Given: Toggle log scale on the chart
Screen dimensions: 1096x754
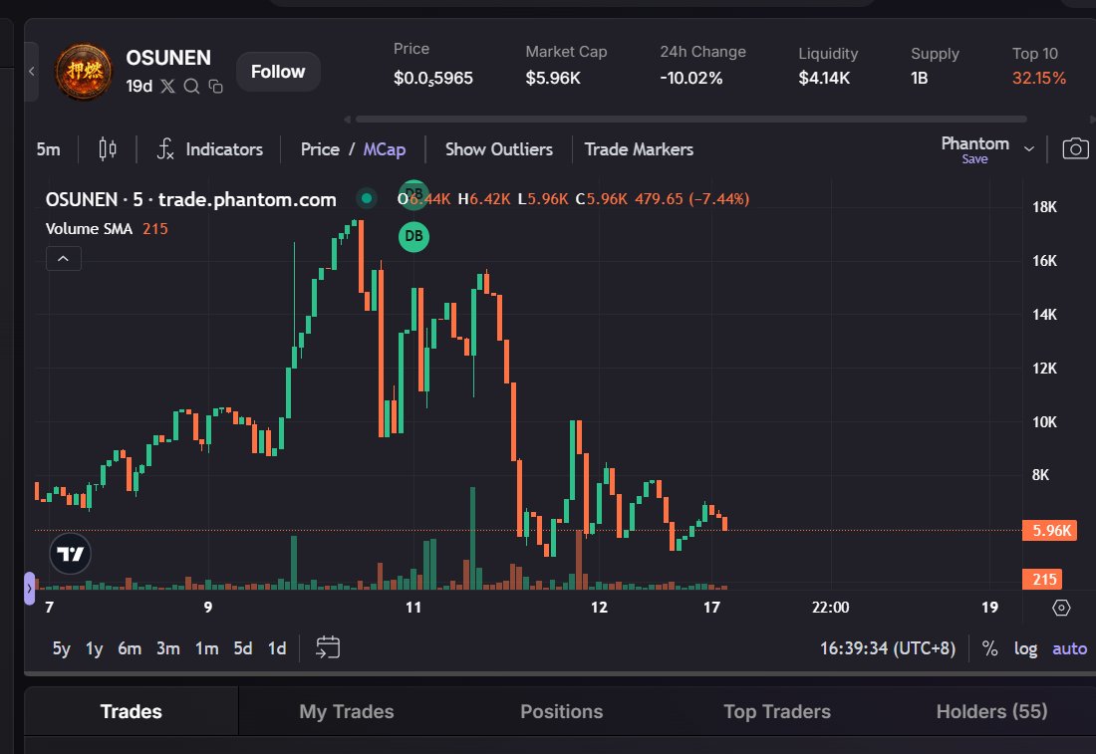Looking at the screenshot, I should [x=1025, y=648].
